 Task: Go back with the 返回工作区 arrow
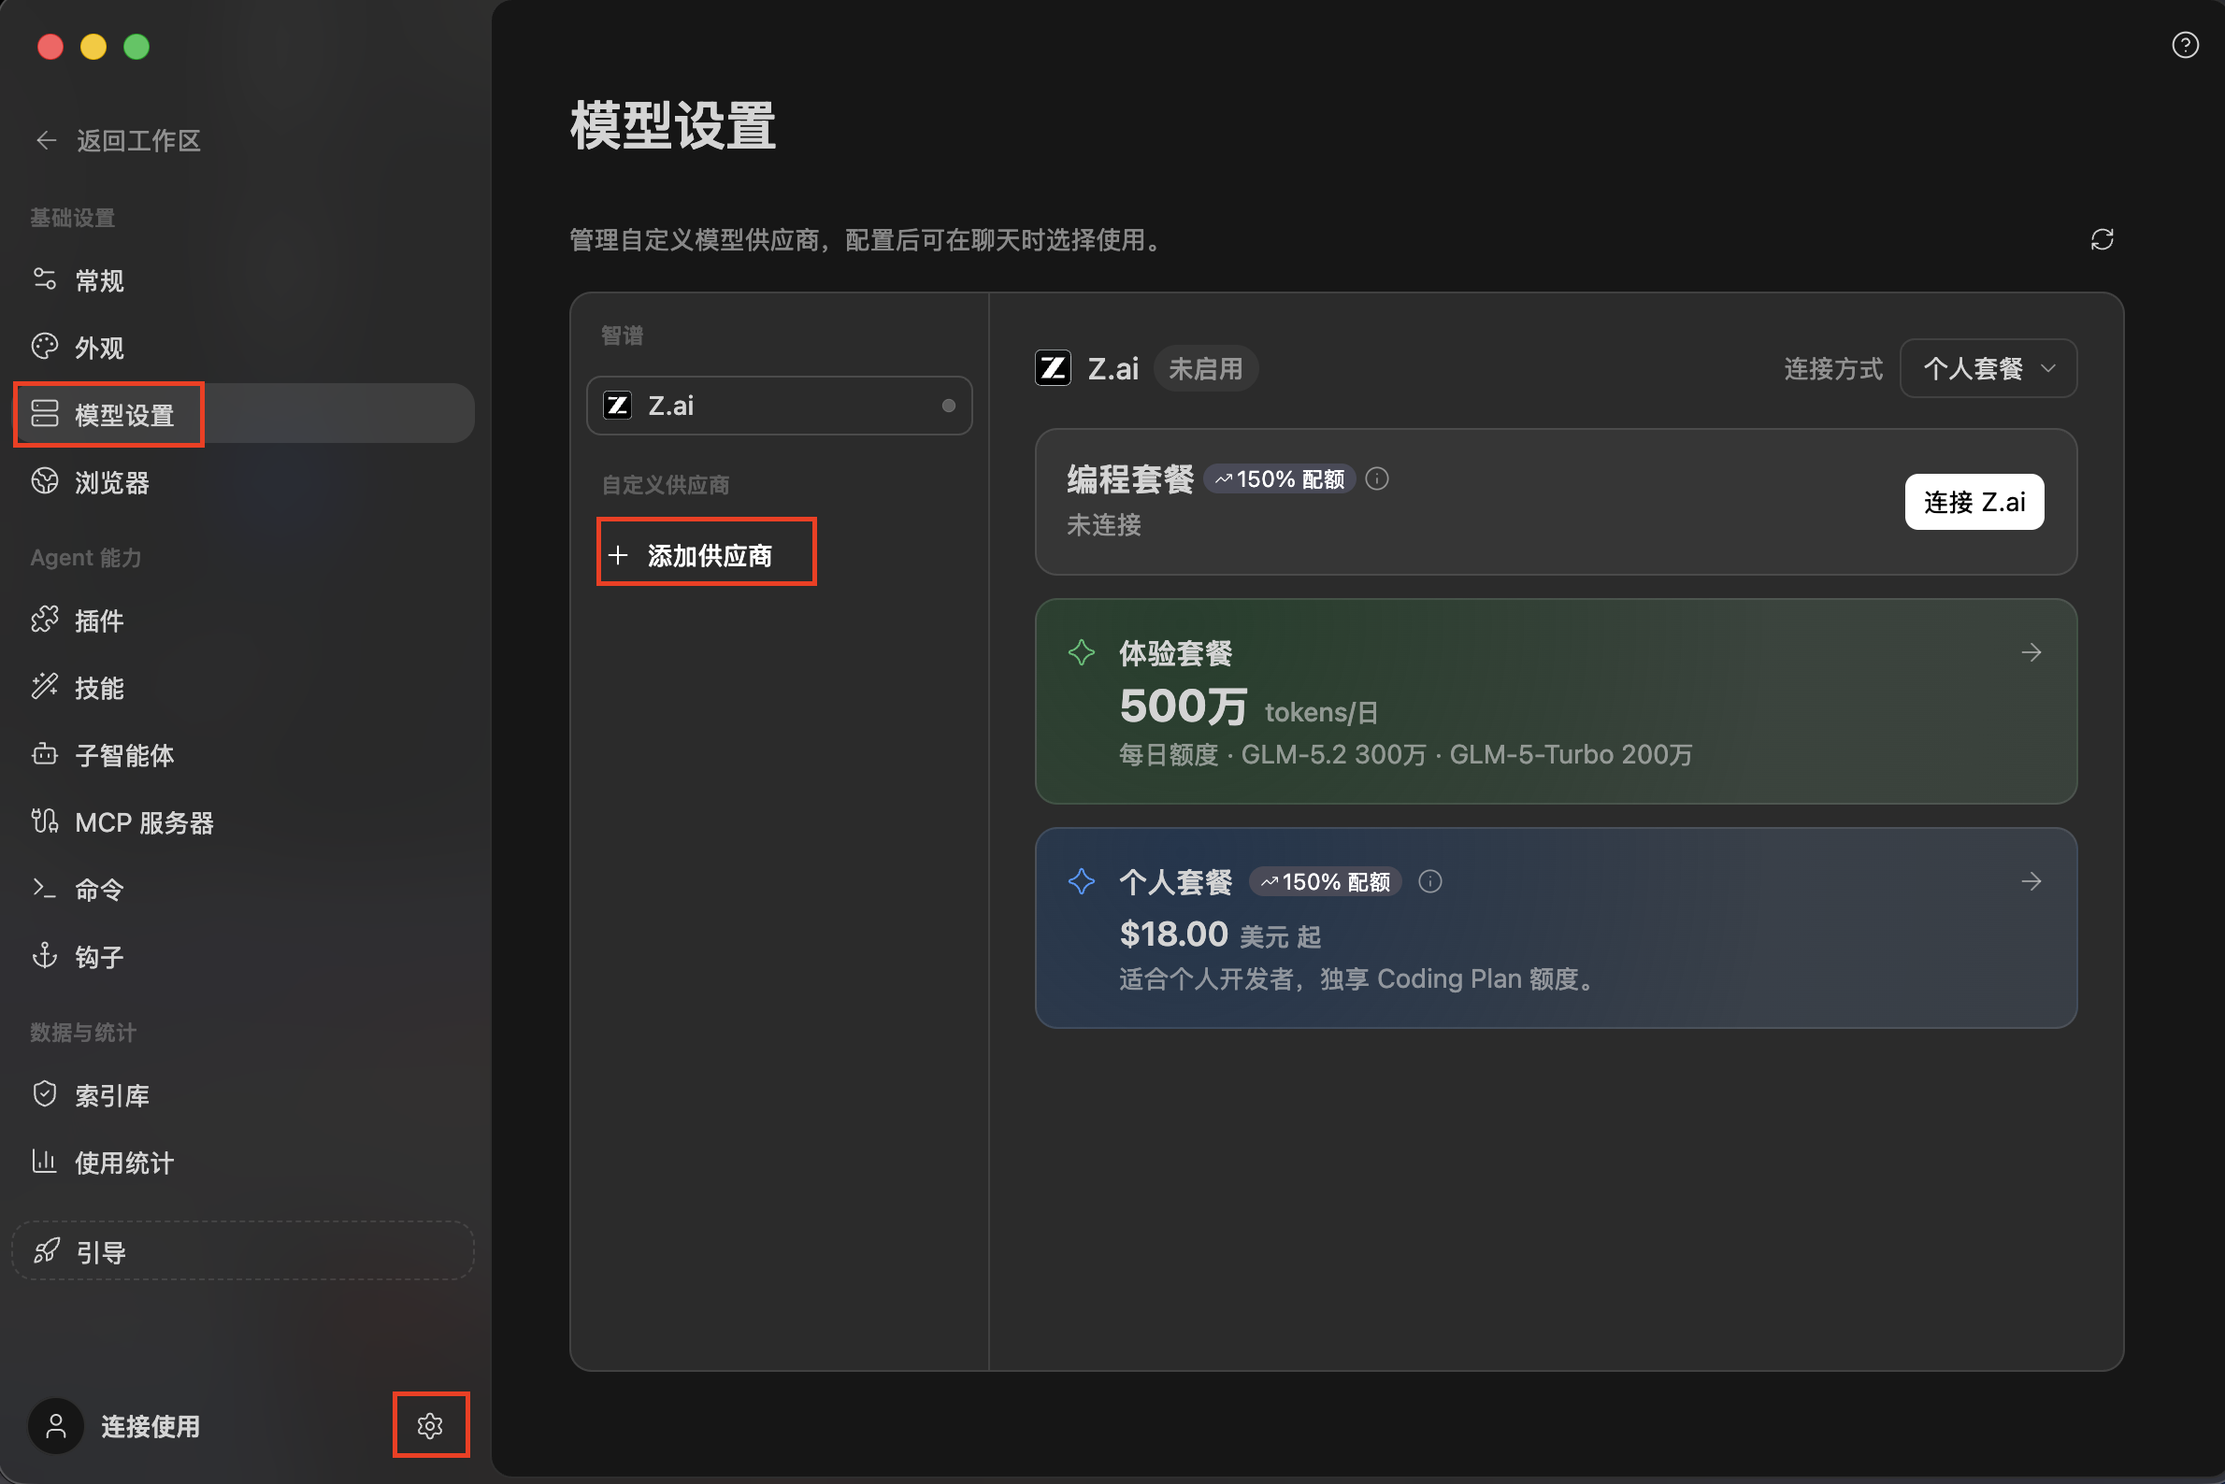pyautogui.click(x=47, y=140)
